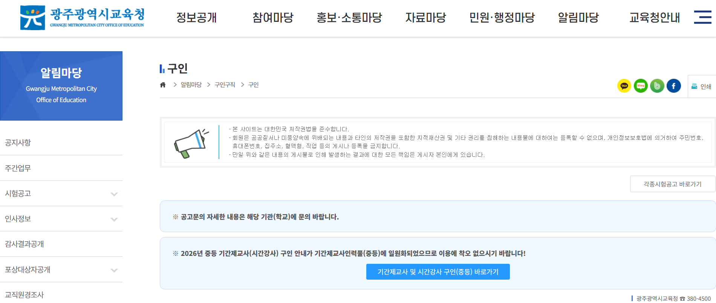This screenshot has width=716, height=303.
Task: Go home via breadcrumb house icon
Action: point(163,85)
